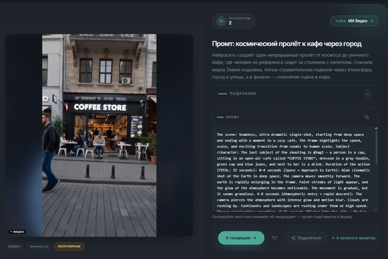Screen dimensions: 388x259
Task: Click the ПРОСМОТРЫ views counter text
Action: pyautogui.click(x=239, y=18)
